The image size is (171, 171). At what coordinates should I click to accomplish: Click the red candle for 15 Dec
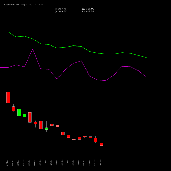(x=57, y=126)
